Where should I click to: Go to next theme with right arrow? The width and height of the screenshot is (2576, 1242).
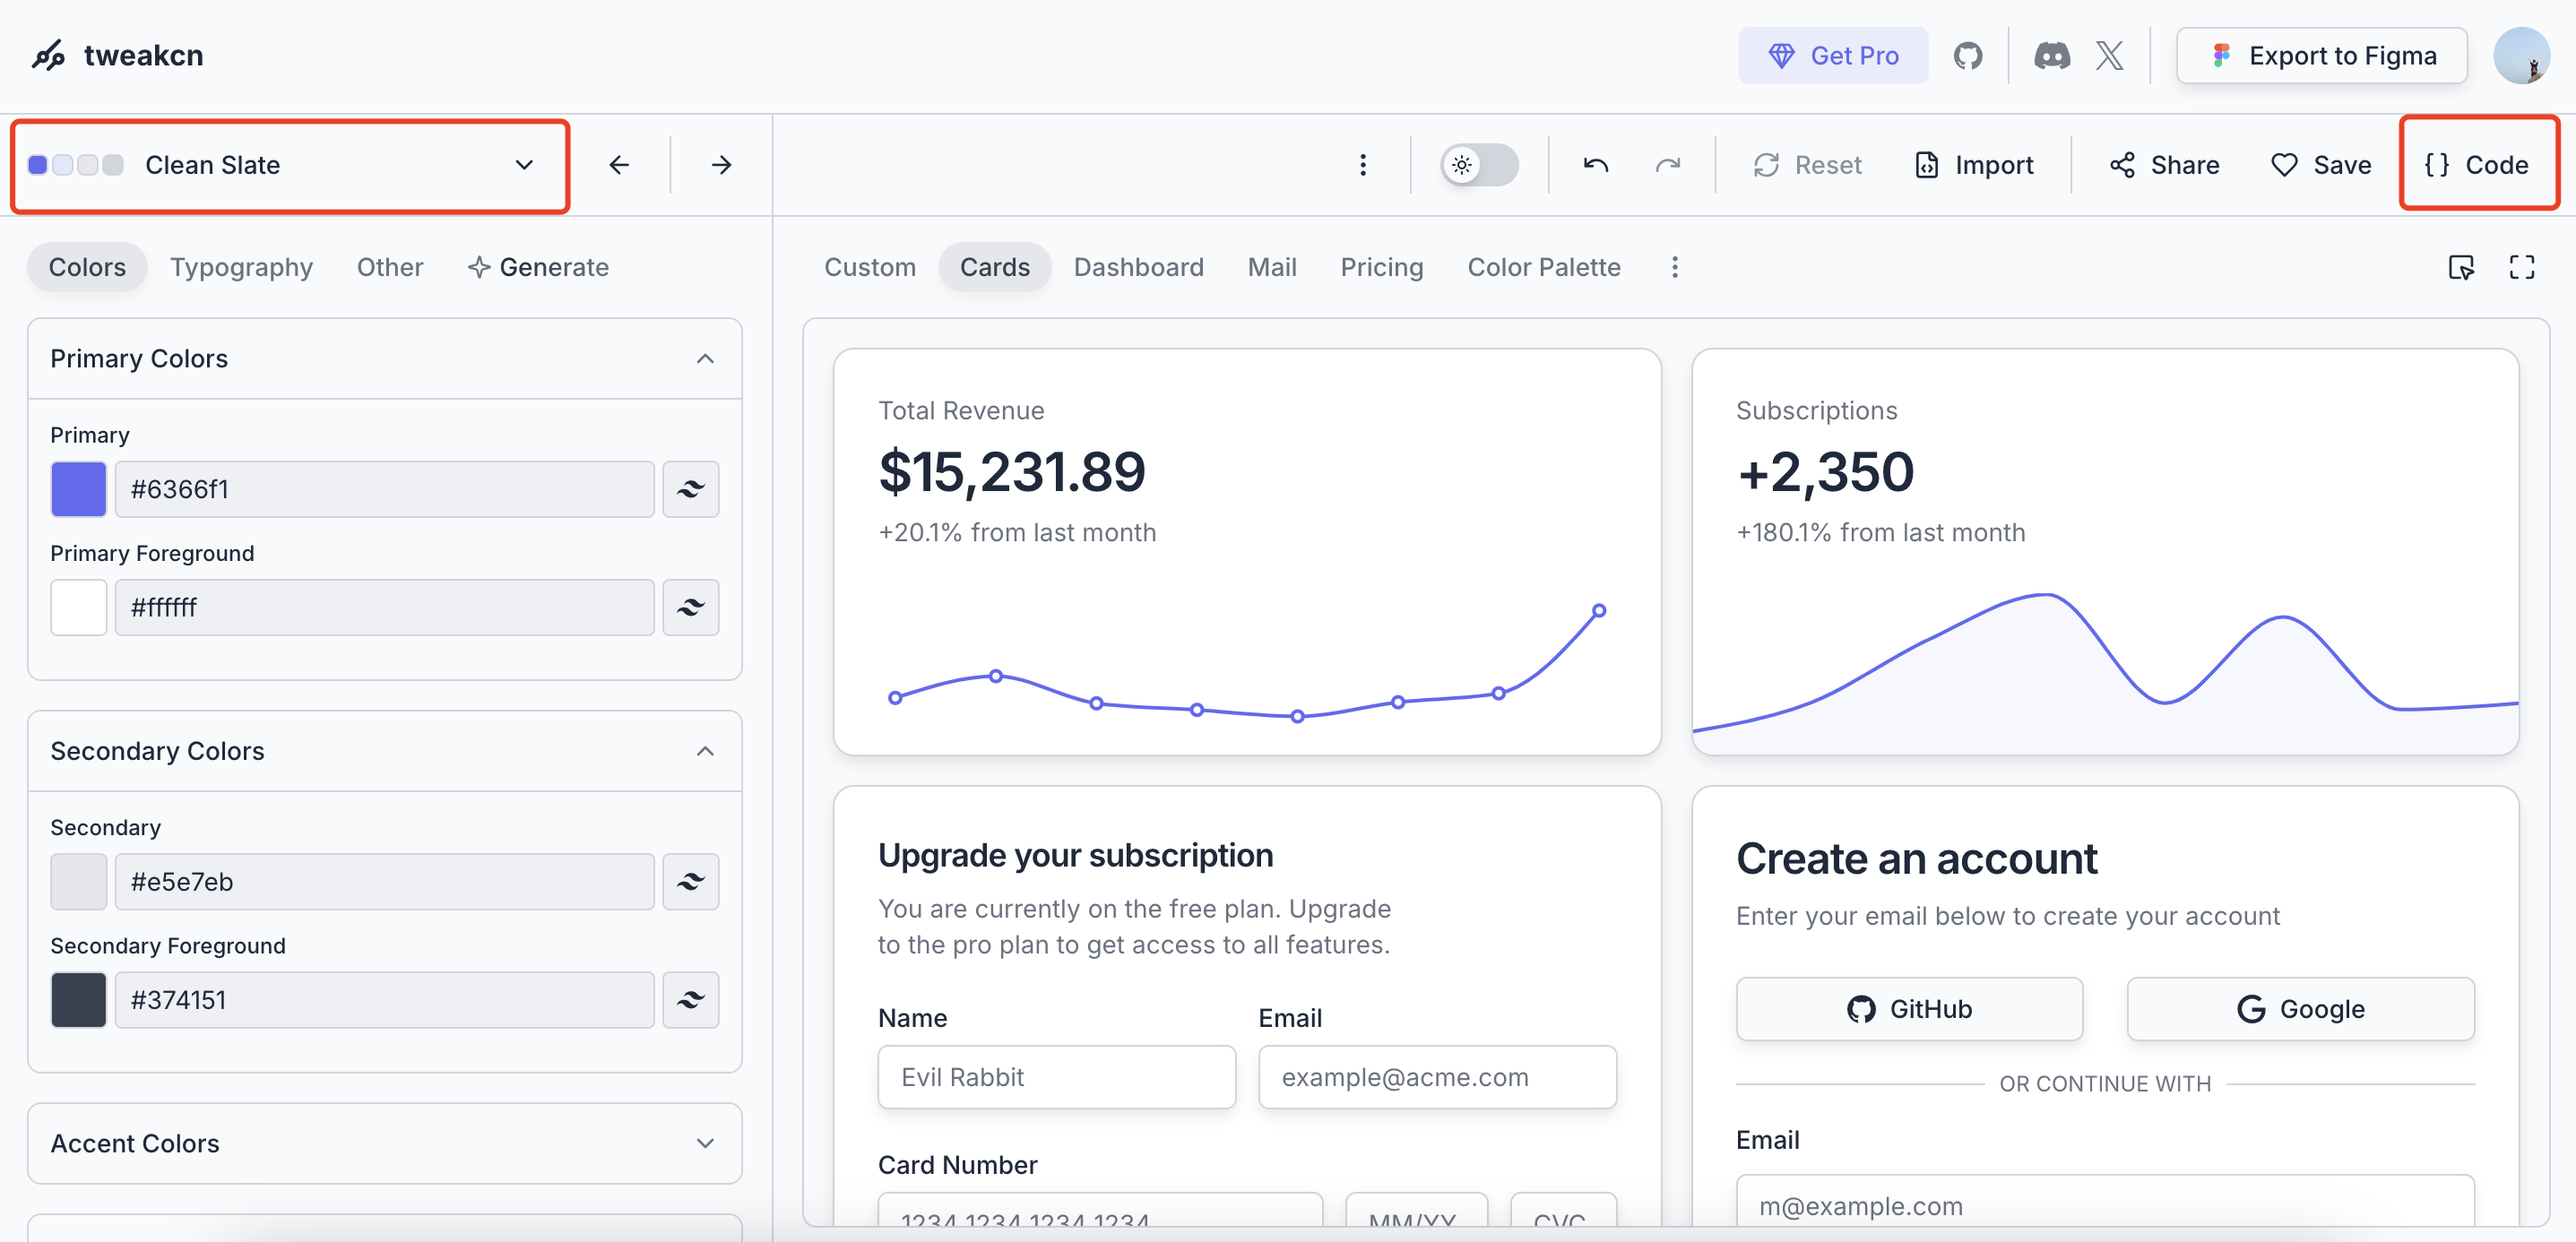pyautogui.click(x=721, y=165)
